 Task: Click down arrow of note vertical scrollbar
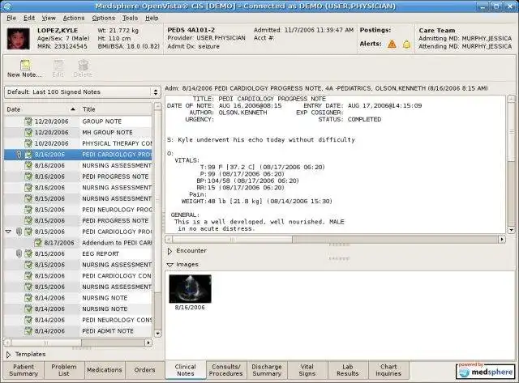tap(512, 230)
